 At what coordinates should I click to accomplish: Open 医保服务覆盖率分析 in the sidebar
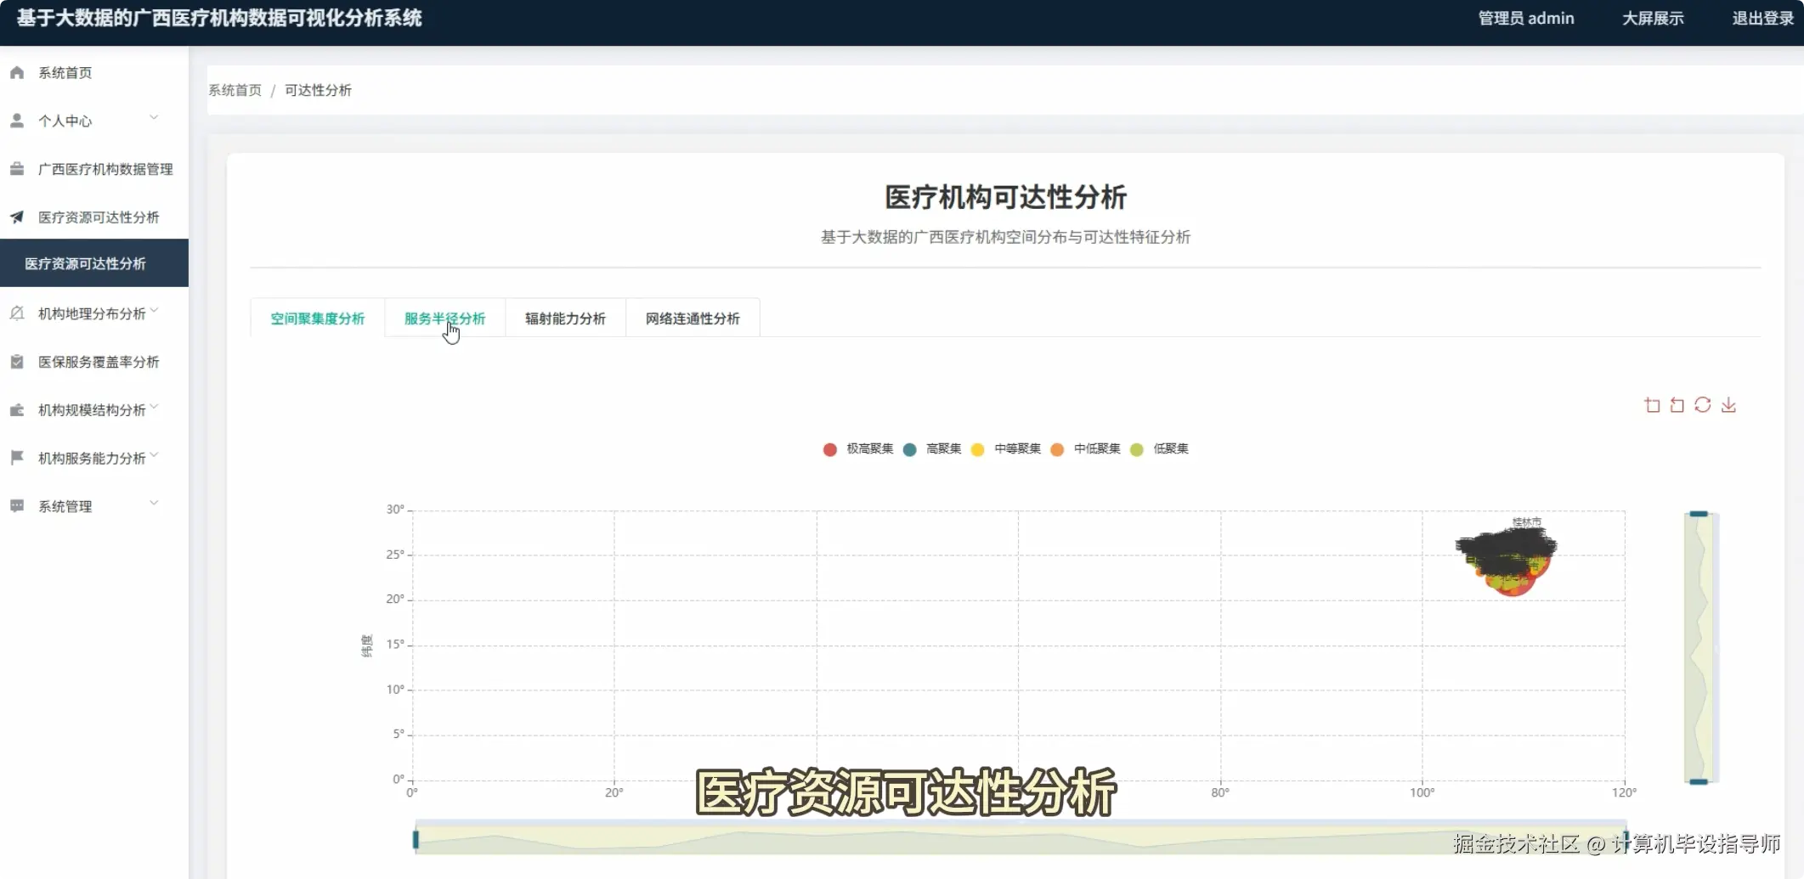(94, 362)
